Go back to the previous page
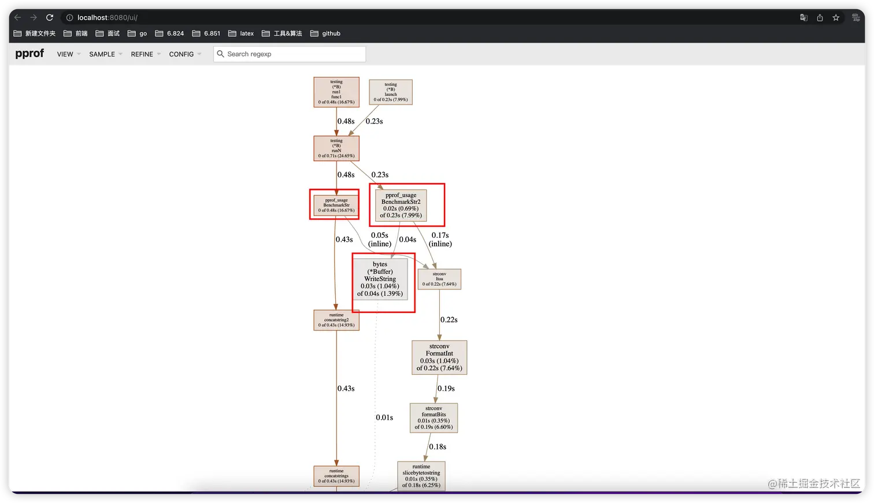The width and height of the screenshot is (874, 503). tap(17, 17)
